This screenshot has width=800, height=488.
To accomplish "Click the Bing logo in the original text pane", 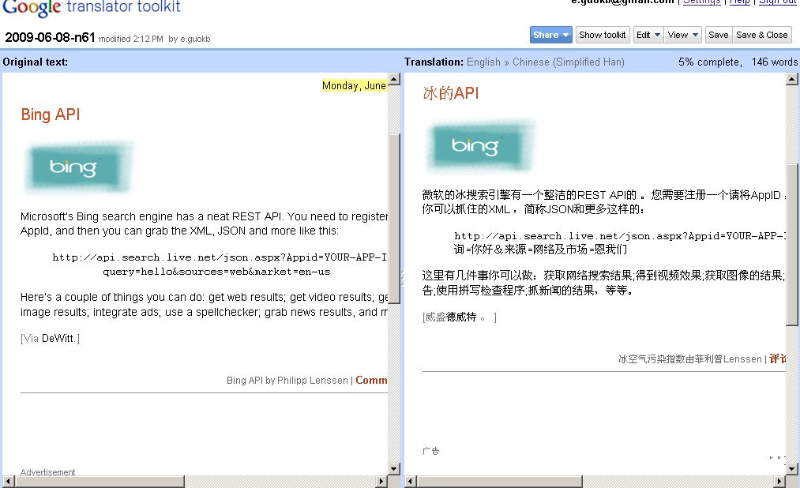I will (x=77, y=167).
